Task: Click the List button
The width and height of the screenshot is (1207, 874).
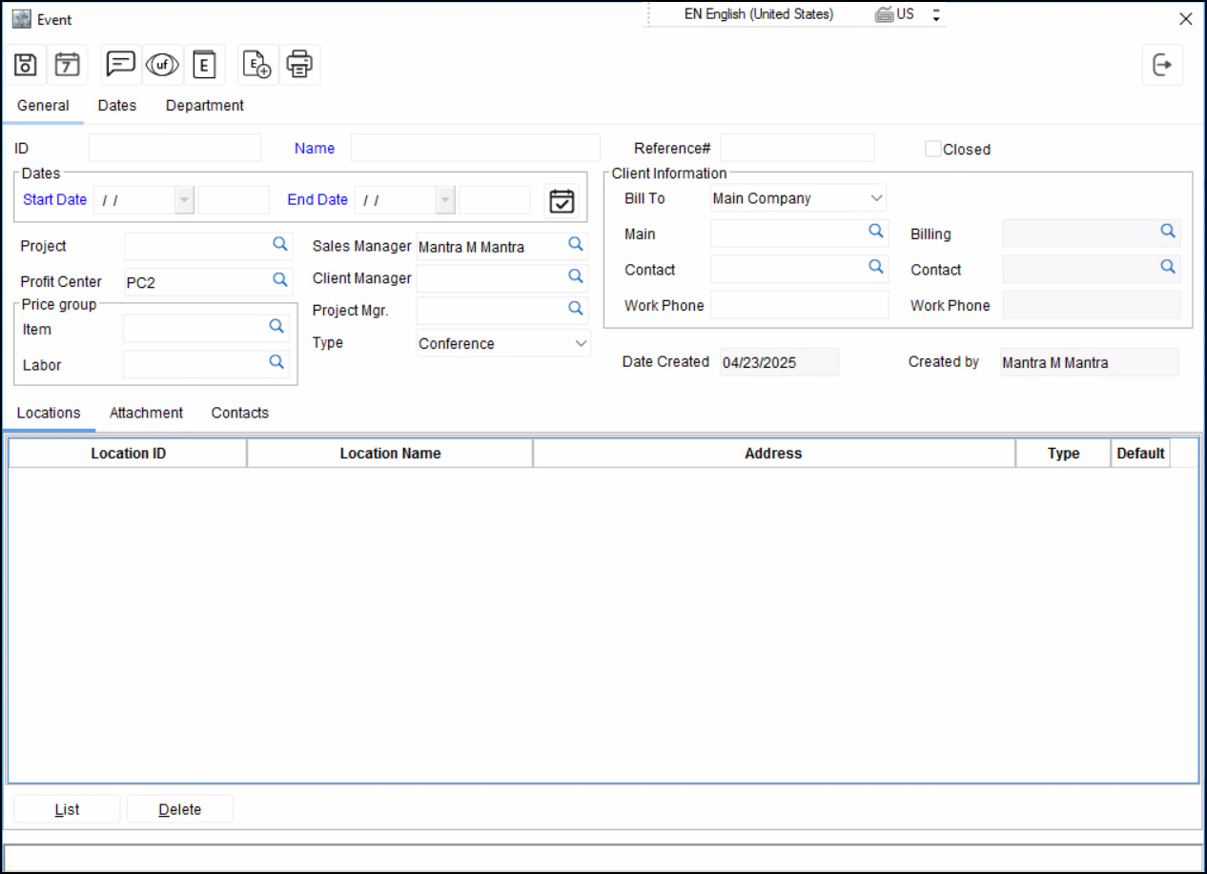Action: pyautogui.click(x=67, y=809)
